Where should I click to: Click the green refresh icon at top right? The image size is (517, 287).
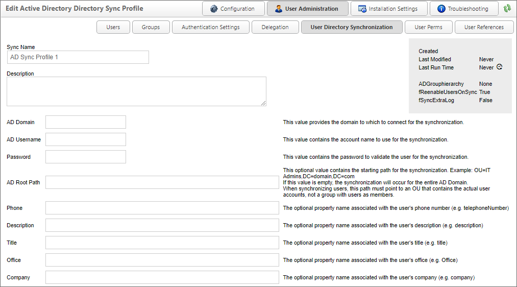point(507,9)
